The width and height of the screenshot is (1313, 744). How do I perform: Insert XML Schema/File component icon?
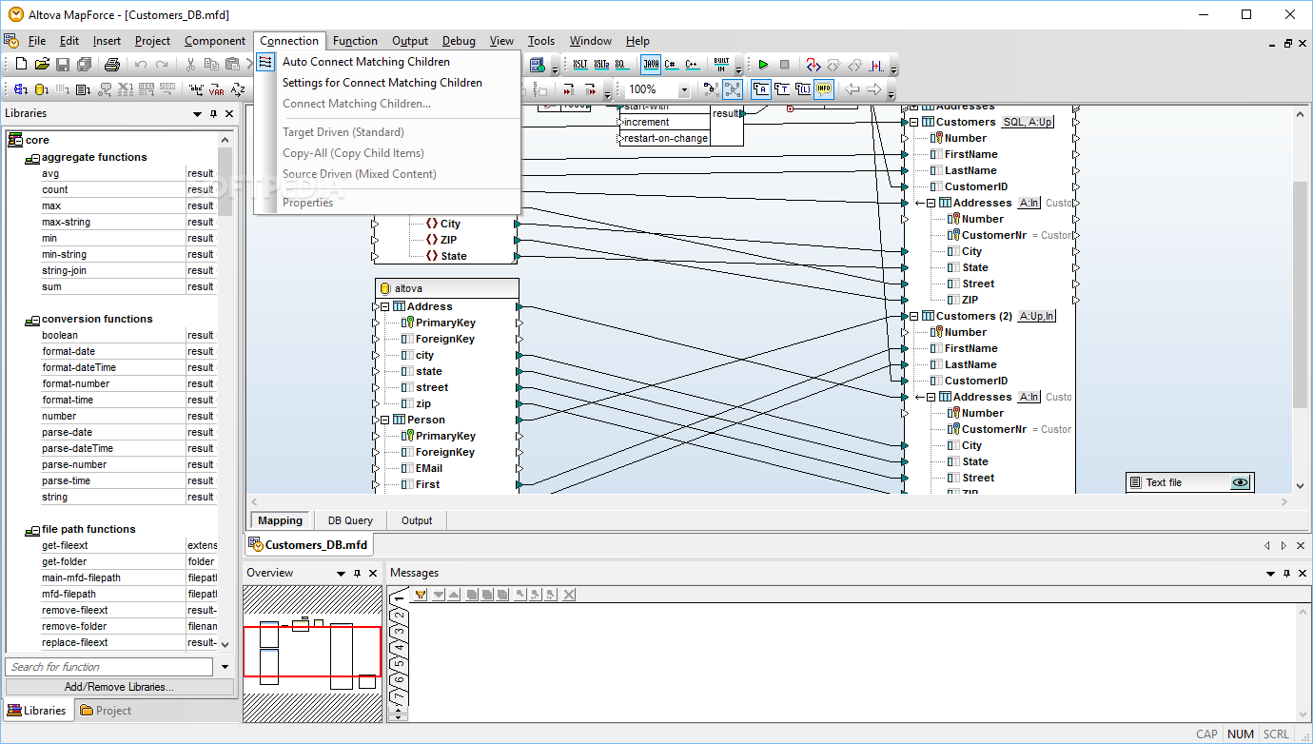pyautogui.click(x=21, y=89)
